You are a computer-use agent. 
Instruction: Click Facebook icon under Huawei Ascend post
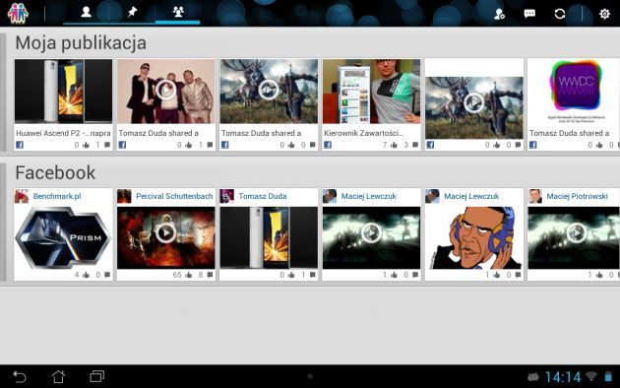20,145
